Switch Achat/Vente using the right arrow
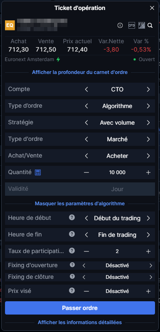 [148, 156]
